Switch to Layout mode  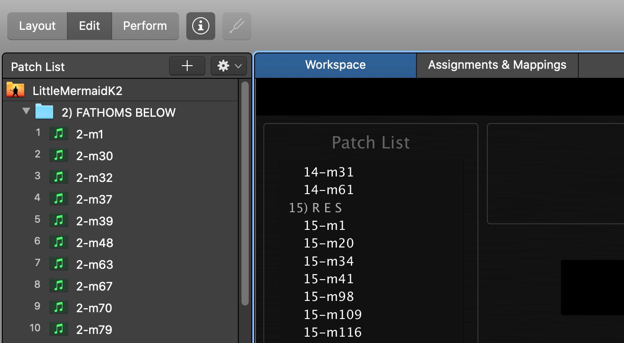[x=37, y=26]
